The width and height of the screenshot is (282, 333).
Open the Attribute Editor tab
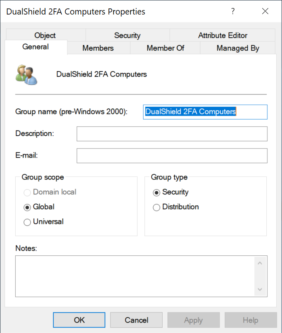tap(223, 35)
